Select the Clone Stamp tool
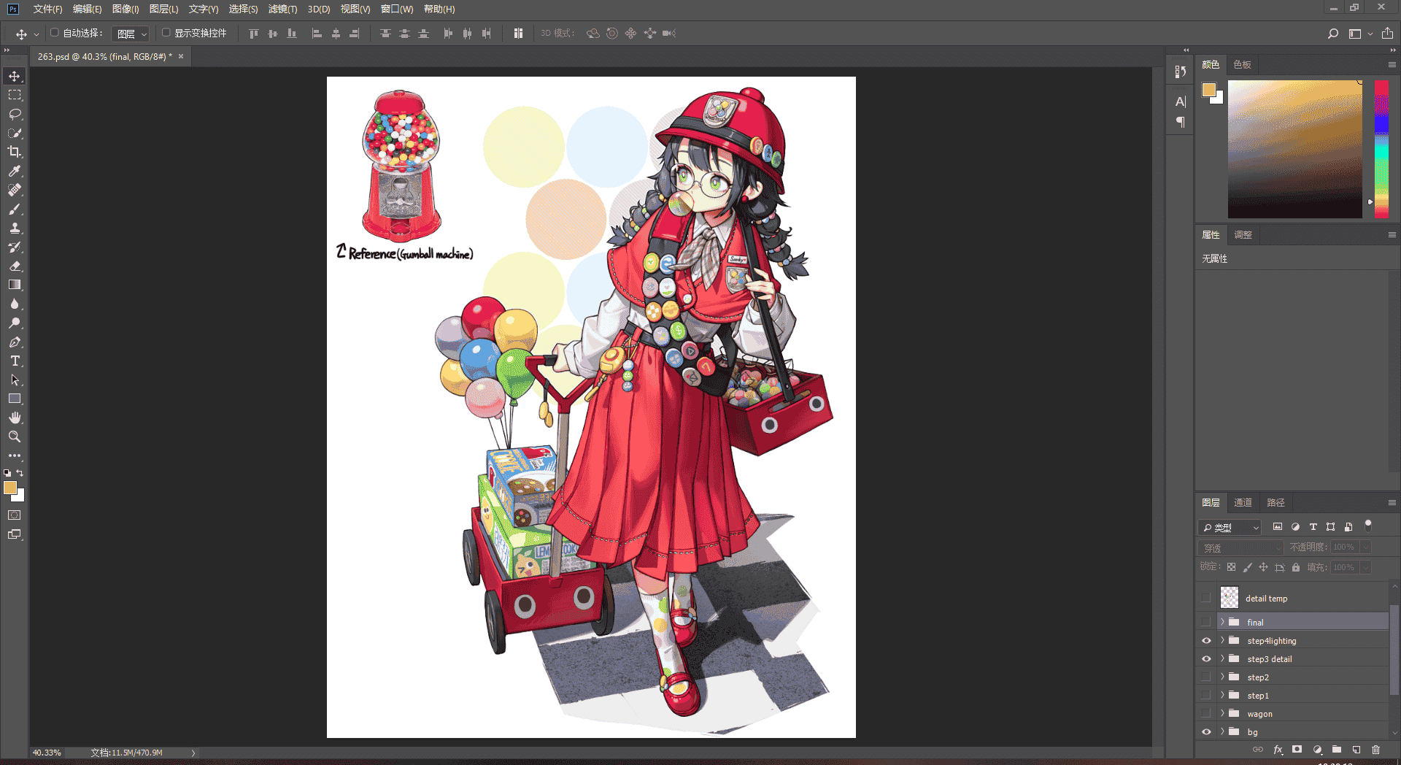 point(15,228)
